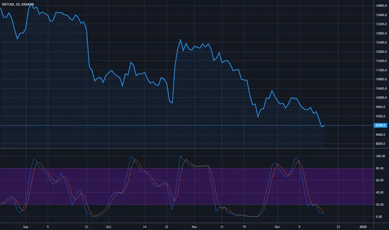Click the 40.00 oscillator axis label
The width and height of the screenshot is (389, 230).
381,192
